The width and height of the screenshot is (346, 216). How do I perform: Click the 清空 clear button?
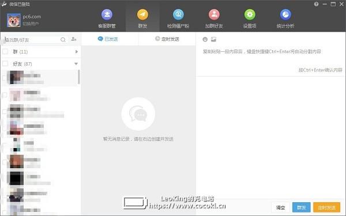pos(280,207)
